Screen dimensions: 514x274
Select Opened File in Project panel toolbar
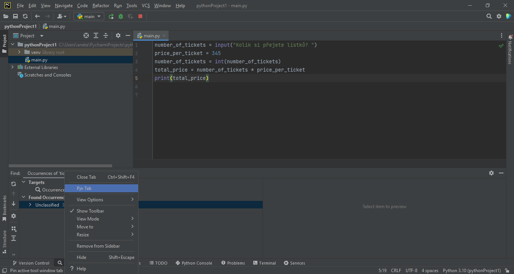pos(86,35)
